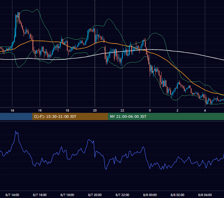Click the 8/7 14:00 label on lower axis
224x198 pixels.
[12, 195]
